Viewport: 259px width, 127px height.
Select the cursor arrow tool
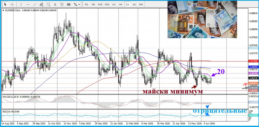pyautogui.click(x=5, y=4)
